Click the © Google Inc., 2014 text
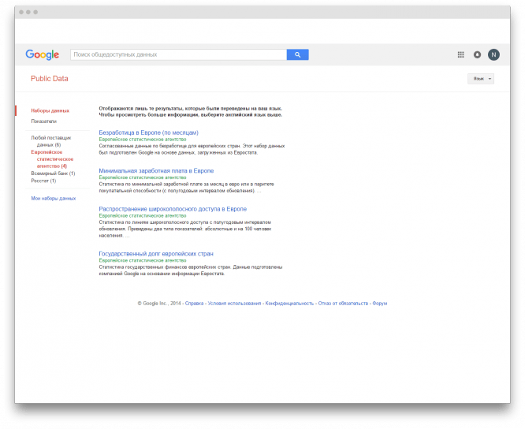 coord(159,304)
